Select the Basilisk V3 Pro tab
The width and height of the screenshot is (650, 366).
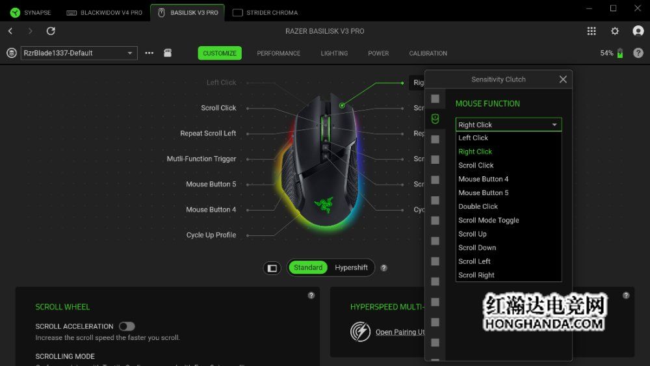[x=188, y=12]
